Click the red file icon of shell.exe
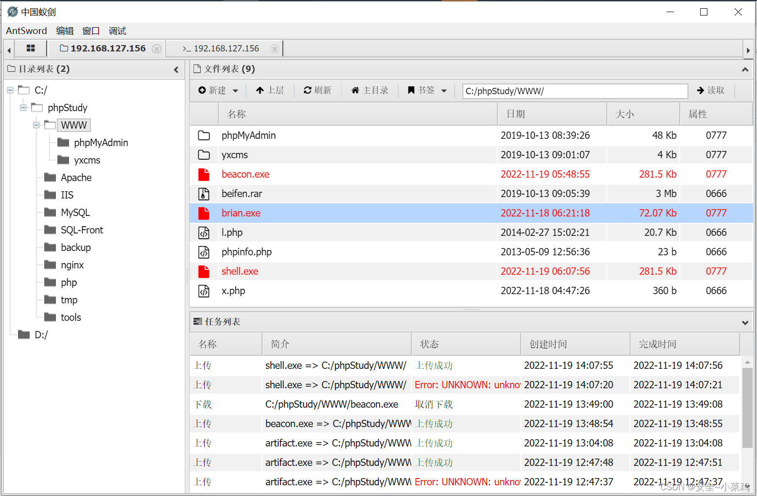Viewport: 757px width, 496px height. tap(204, 271)
